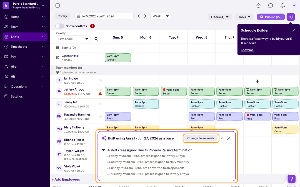Click Jeffery Arroyo overtime warning icon
This screenshot has height=187, width=300.
pos(100,94)
